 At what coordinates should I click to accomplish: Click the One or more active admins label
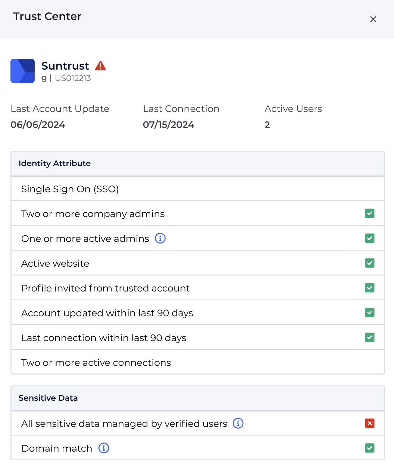85,239
